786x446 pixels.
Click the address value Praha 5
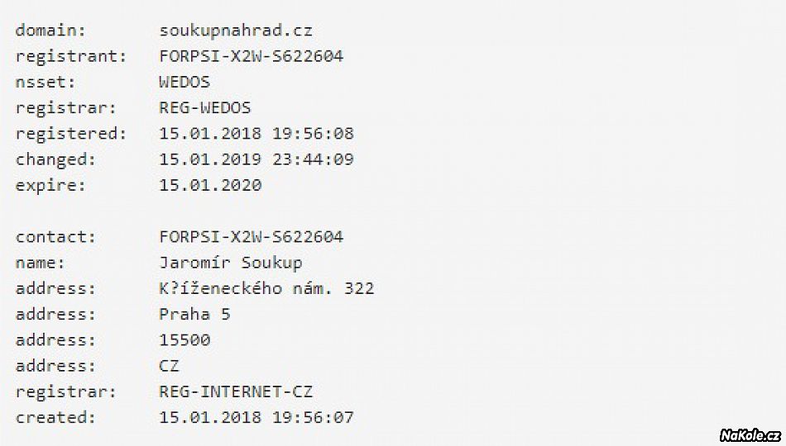(194, 314)
